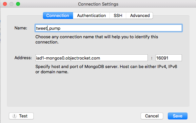Click the connection name help text
Screen dimensions: 196x123
coord(97,40)
